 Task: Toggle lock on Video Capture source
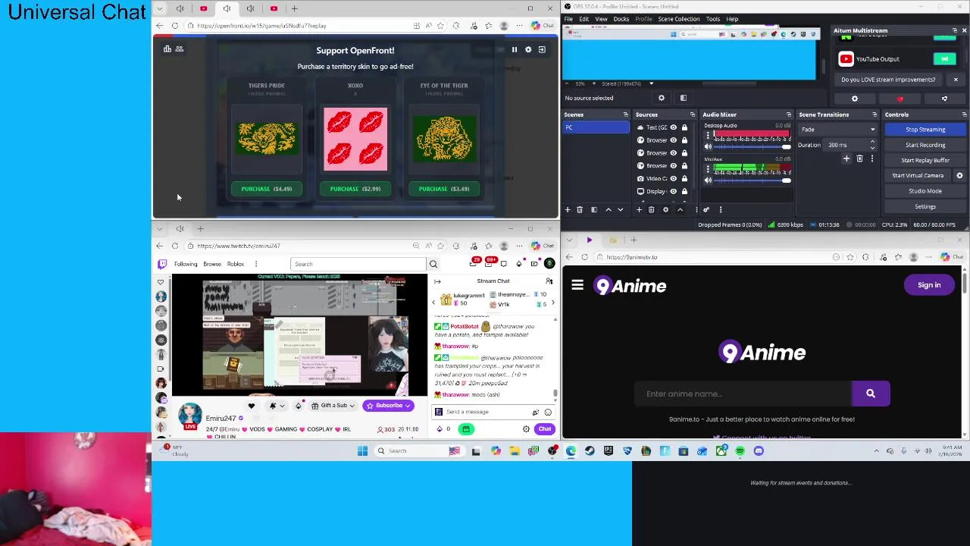pos(684,178)
